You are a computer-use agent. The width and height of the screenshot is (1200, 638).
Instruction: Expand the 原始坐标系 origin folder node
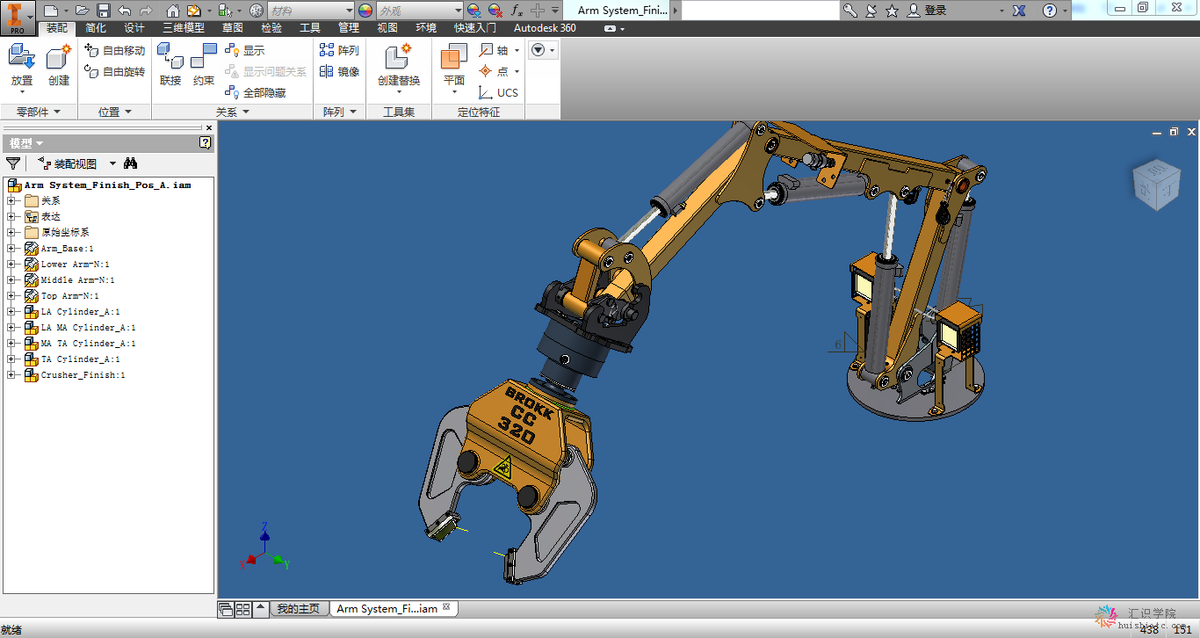[11, 233]
